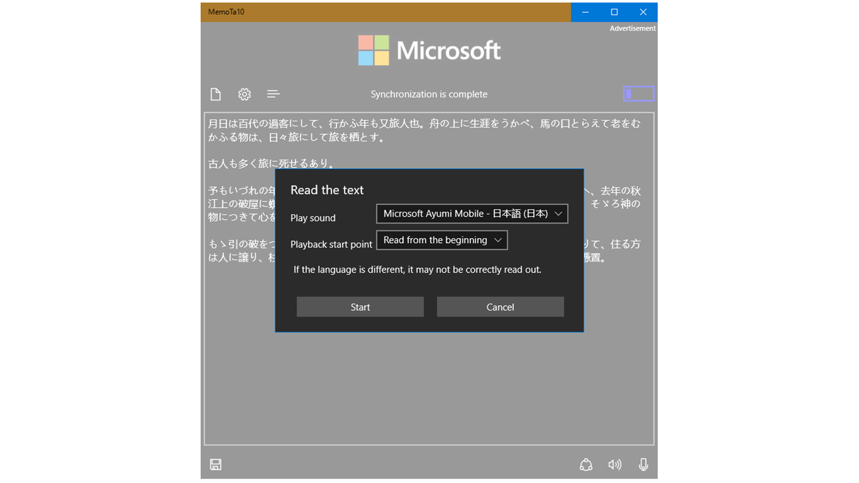This screenshot has width=859, height=483.
Task: Open the share icon at the bottom
Action: pos(586,465)
